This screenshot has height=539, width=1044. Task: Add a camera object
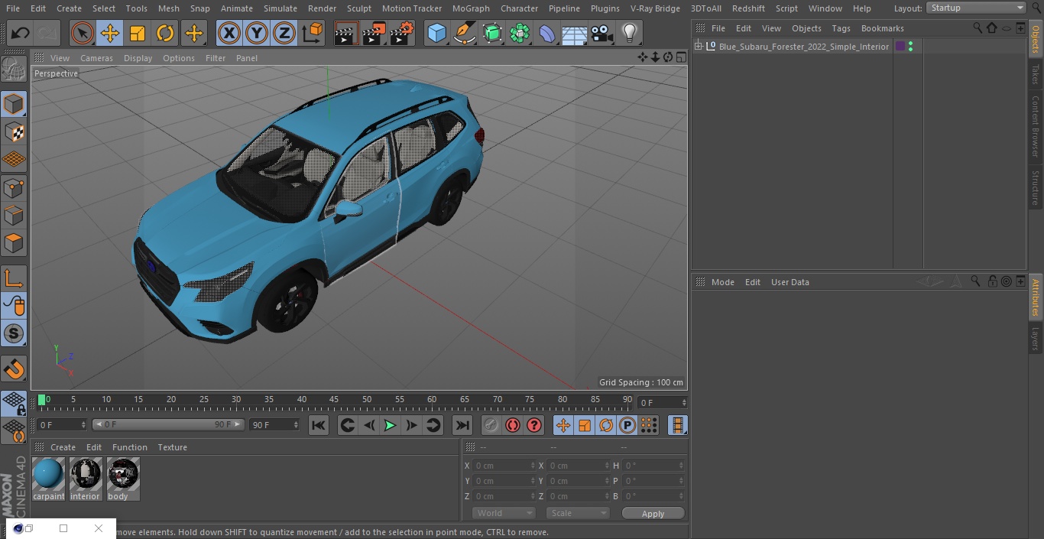point(602,33)
